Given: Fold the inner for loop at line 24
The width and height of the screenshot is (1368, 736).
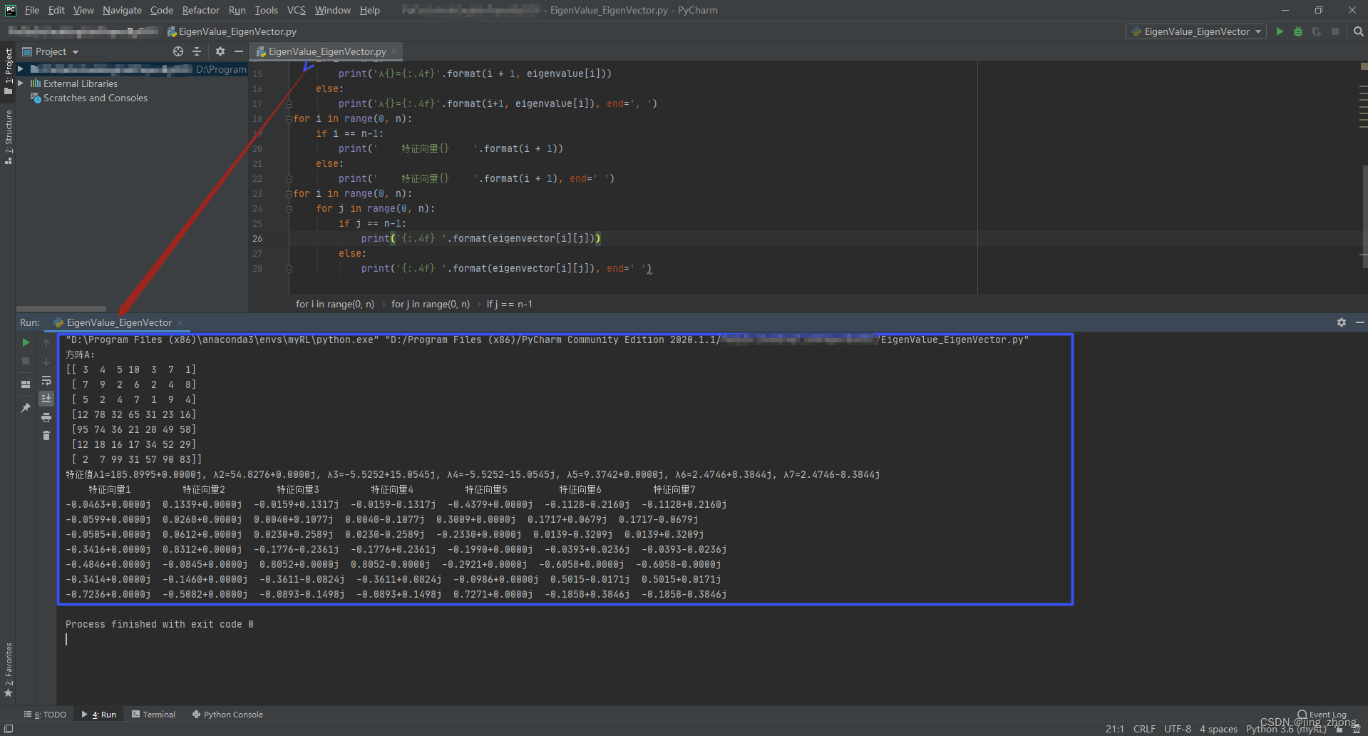Looking at the screenshot, I should coord(289,208).
